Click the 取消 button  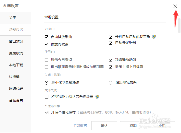coord(133,126)
